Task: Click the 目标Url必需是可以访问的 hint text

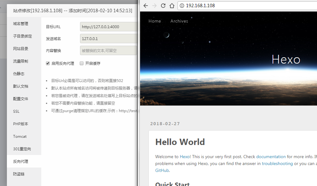Action: pyautogui.click(x=87, y=81)
